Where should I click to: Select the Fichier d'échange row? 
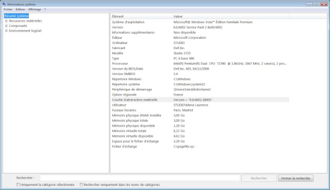(x=200, y=147)
